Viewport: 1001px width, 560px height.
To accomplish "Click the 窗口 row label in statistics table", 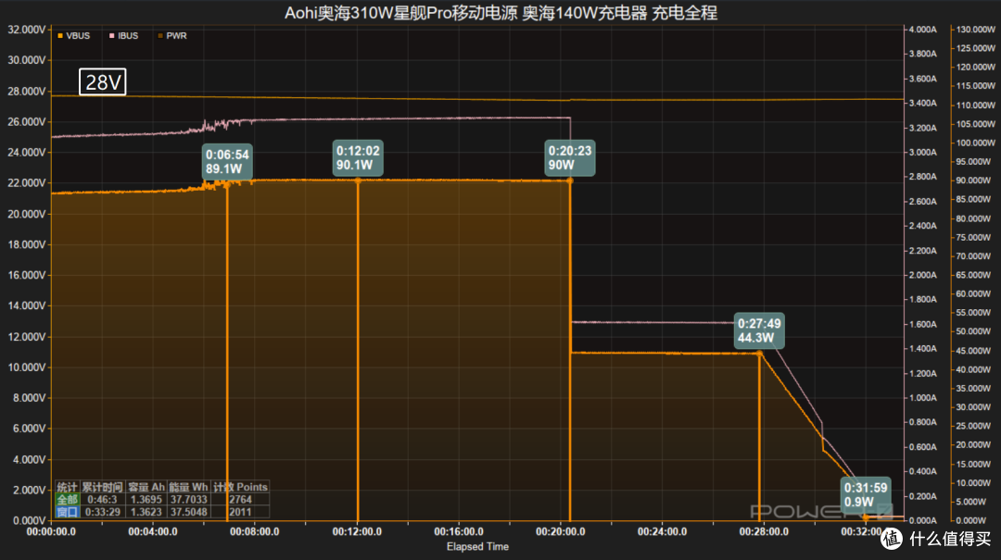I will point(68,512).
